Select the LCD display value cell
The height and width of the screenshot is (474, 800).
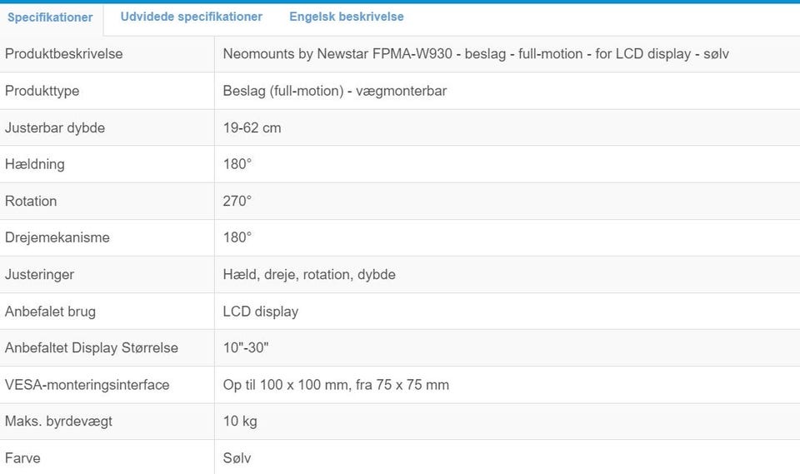click(x=261, y=312)
